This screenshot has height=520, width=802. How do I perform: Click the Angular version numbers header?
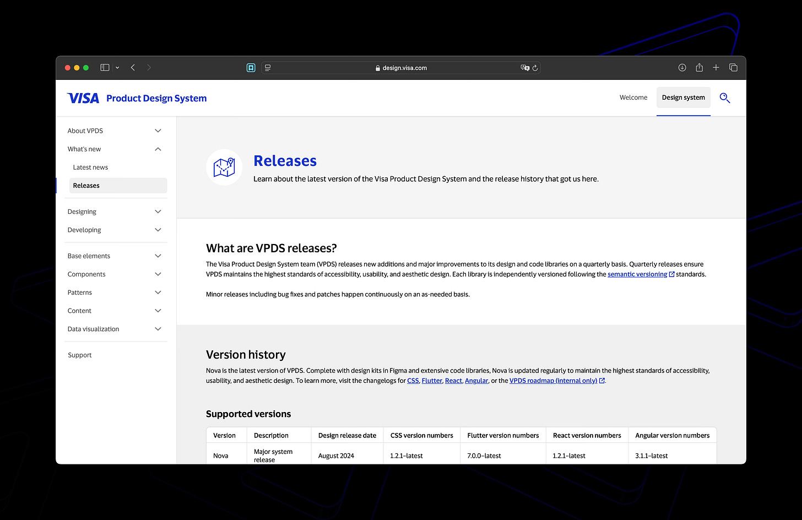[x=672, y=435]
